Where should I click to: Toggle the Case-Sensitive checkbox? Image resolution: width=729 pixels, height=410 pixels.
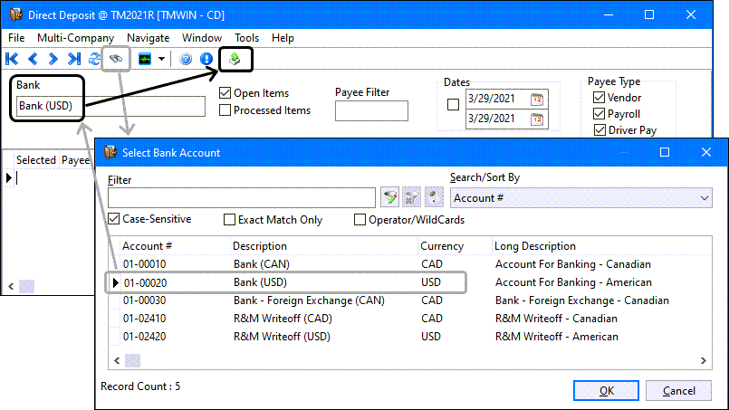[114, 219]
